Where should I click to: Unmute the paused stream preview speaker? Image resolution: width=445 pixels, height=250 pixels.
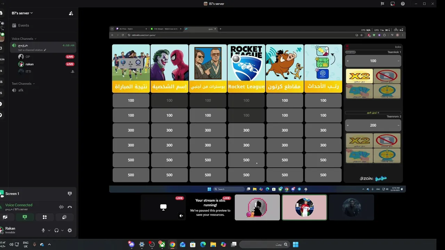[x=181, y=216]
